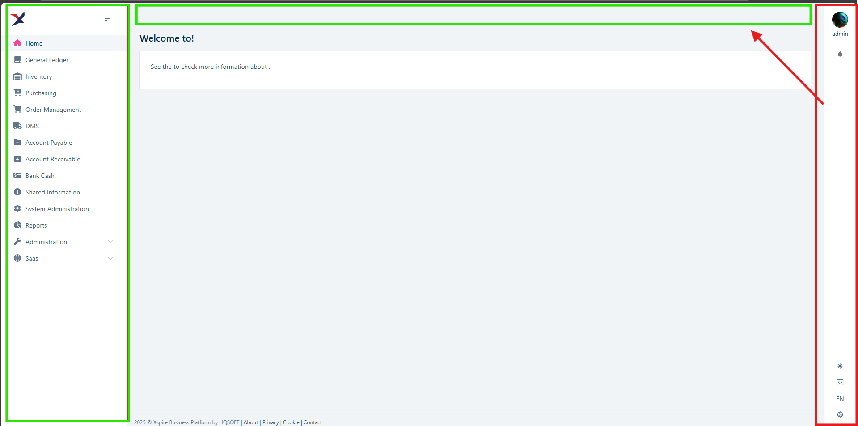Open the admin user avatar
The width and height of the screenshot is (858, 426).
(x=840, y=20)
